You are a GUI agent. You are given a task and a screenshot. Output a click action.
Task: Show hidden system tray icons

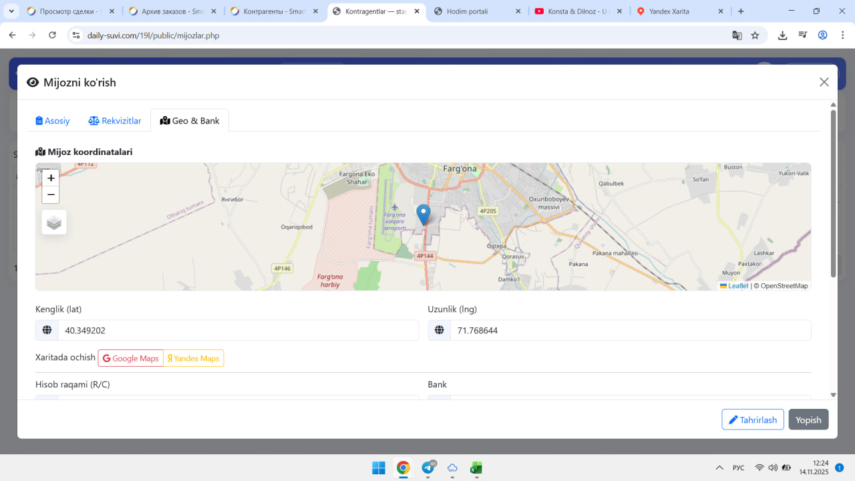(719, 468)
